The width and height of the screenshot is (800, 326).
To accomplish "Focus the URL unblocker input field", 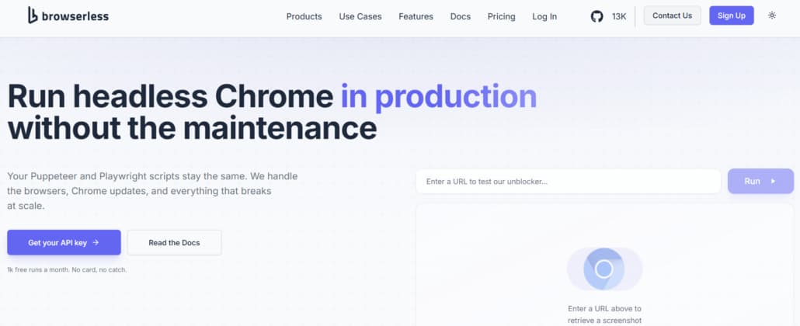I will point(568,182).
